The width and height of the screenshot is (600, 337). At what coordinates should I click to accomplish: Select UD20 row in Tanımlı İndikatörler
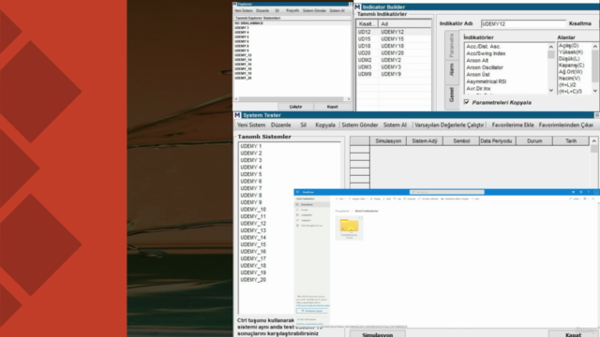(x=394, y=53)
